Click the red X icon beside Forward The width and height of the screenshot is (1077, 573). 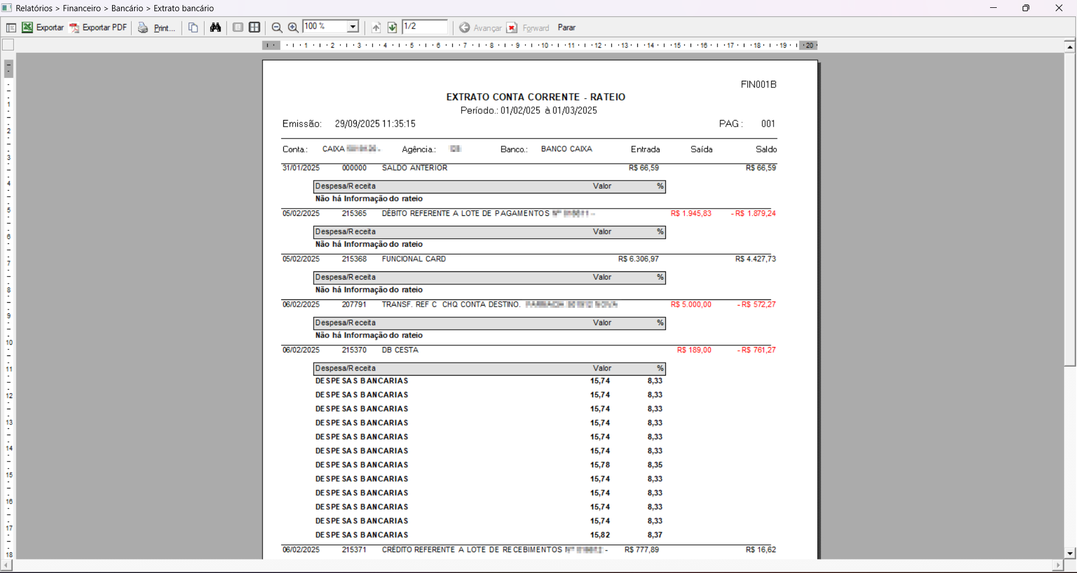(x=512, y=27)
